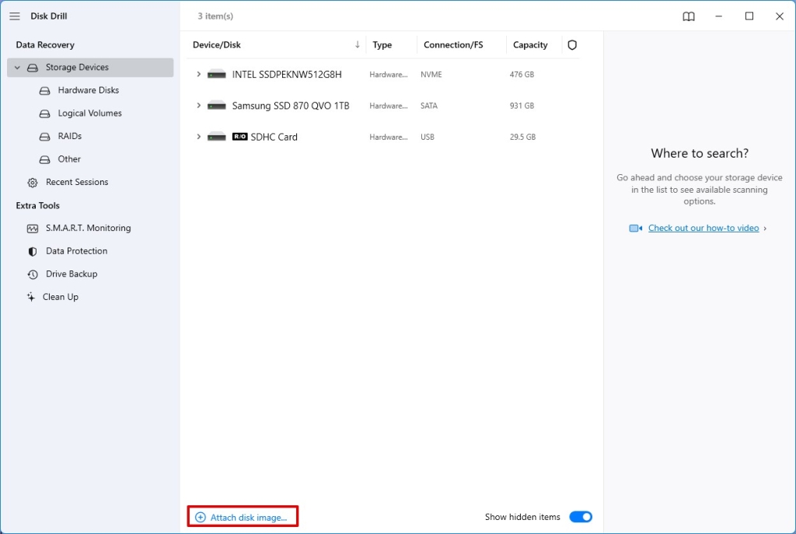796x534 pixels.
Task: Collapse the Storage Devices tree item
Action: click(x=16, y=67)
